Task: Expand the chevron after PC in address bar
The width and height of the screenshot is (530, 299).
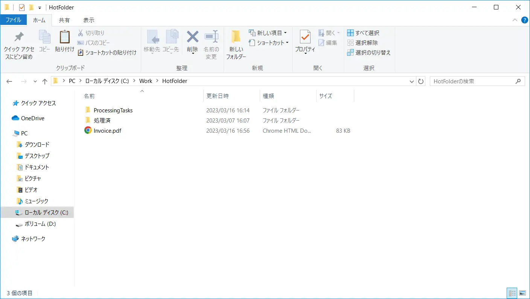Action: pyautogui.click(x=80, y=81)
